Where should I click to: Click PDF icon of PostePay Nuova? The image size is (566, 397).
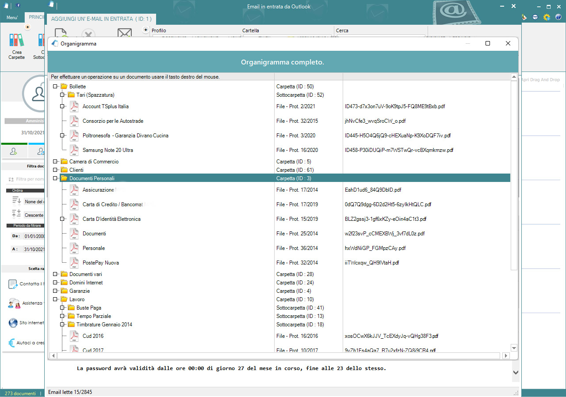pyautogui.click(x=74, y=263)
